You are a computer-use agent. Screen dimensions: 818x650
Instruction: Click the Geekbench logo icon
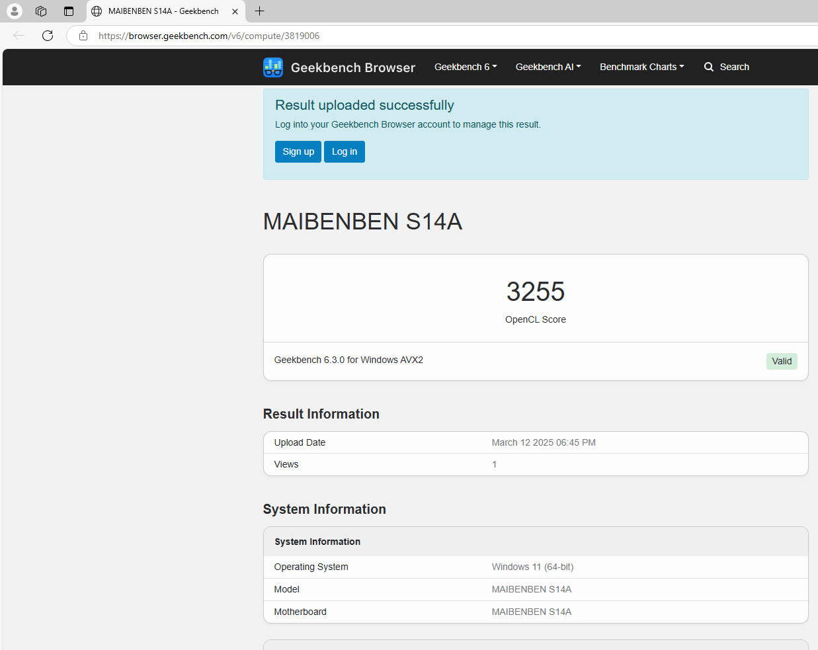(x=273, y=67)
